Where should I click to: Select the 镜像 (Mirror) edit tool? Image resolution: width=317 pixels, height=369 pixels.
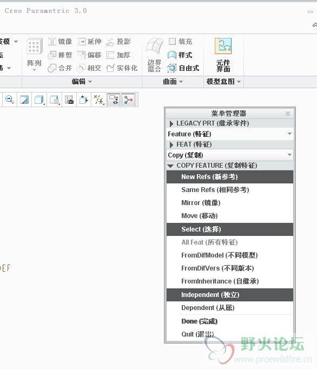[x=60, y=42]
